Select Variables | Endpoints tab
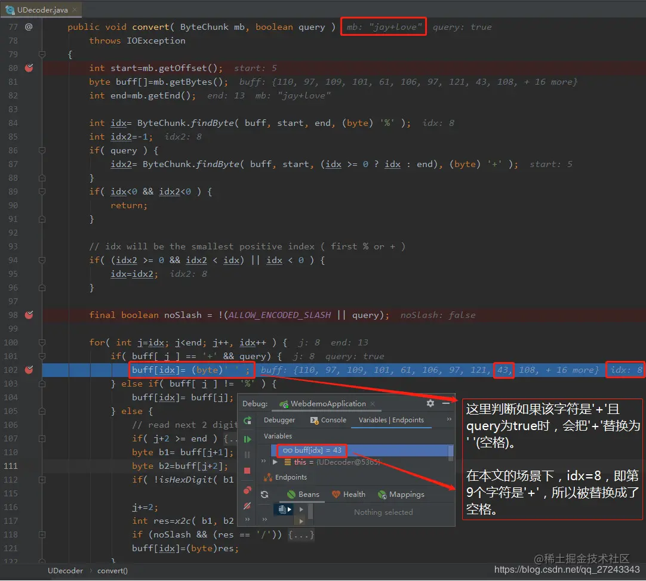 pyautogui.click(x=391, y=420)
